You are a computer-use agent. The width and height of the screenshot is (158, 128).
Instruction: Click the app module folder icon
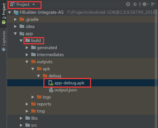(x=22, y=34)
